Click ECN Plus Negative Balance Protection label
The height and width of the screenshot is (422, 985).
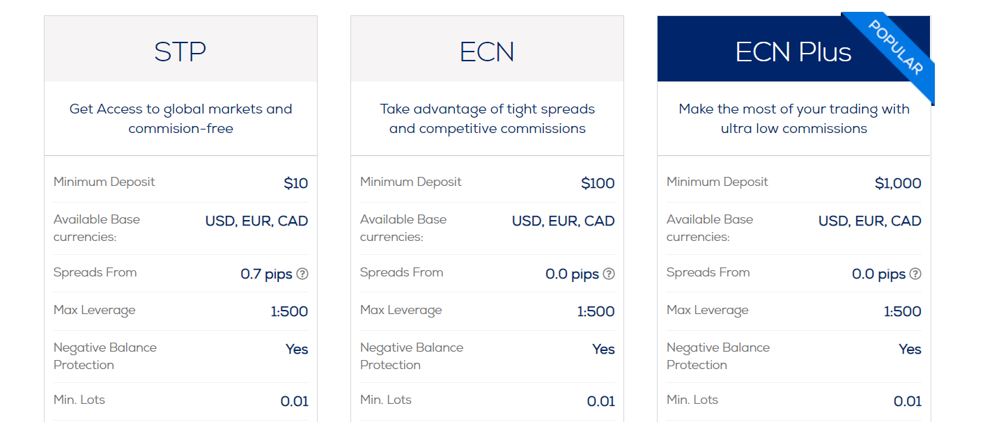click(718, 356)
